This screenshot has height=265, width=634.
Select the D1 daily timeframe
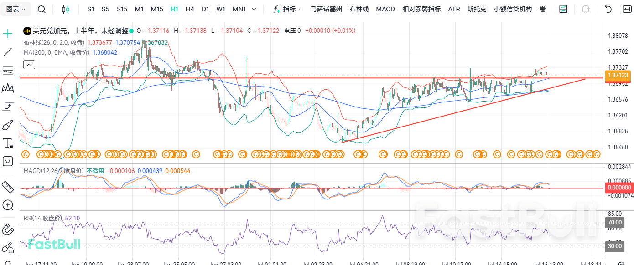click(205, 9)
